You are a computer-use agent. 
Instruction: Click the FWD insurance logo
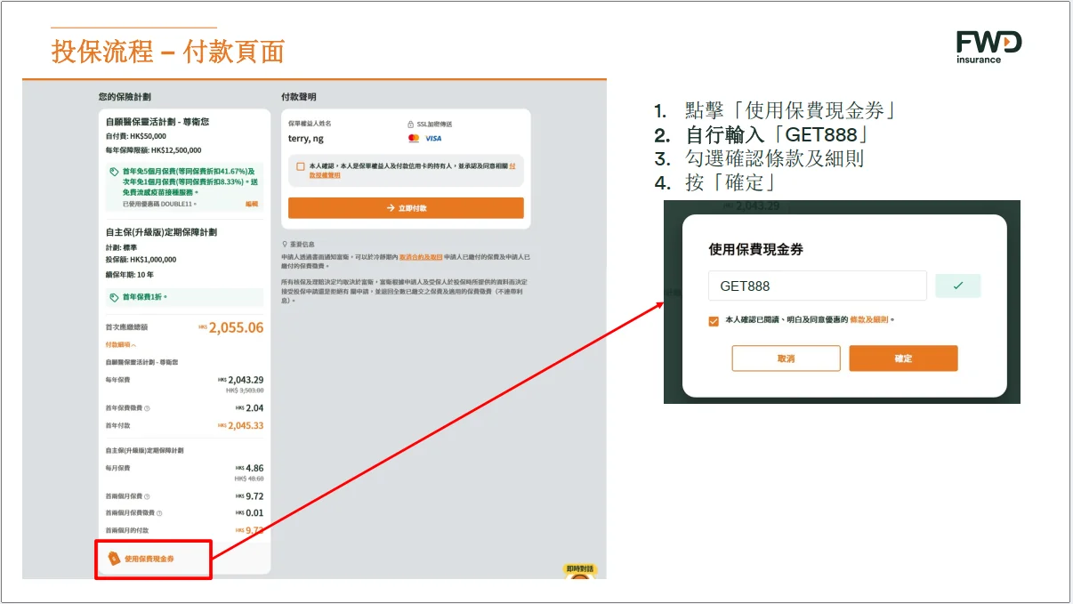(988, 46)
